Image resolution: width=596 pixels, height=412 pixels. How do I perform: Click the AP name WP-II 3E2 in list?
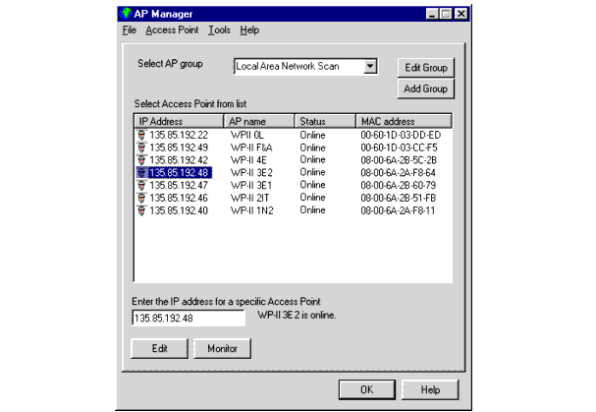click(251, 172)
